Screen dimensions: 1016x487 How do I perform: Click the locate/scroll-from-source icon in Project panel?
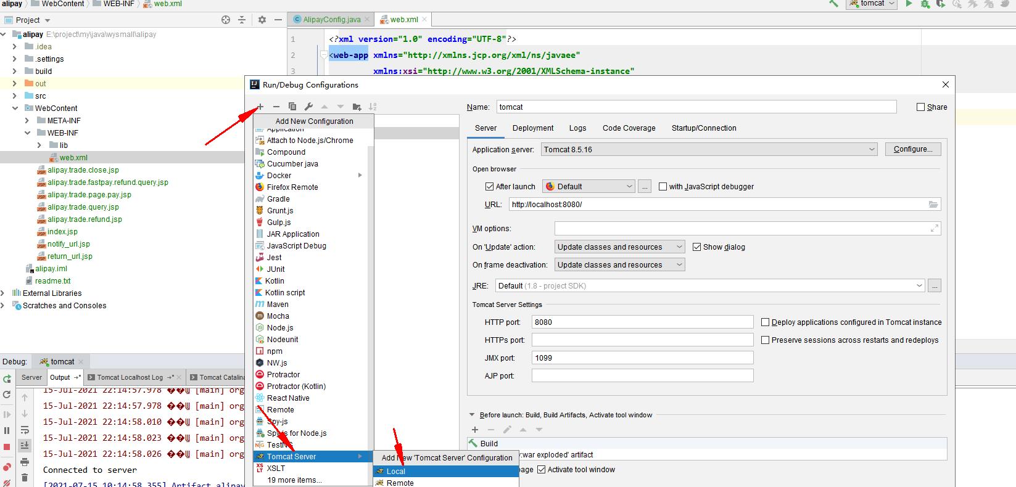226,20
